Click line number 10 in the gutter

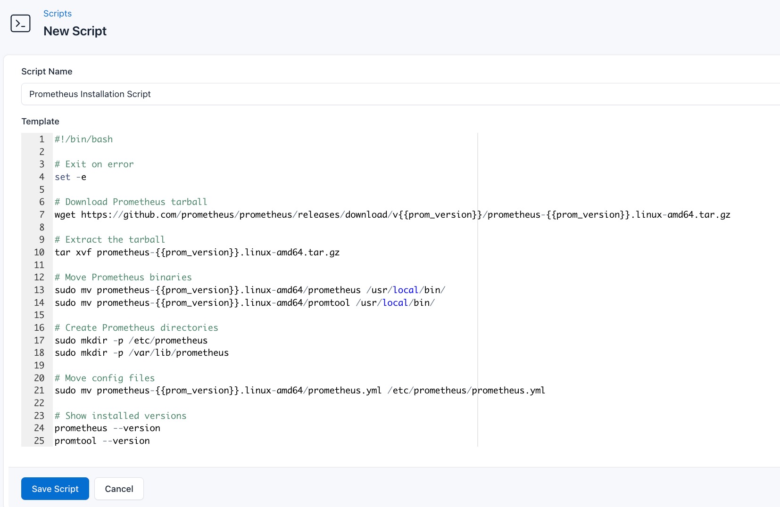[39, 252]
